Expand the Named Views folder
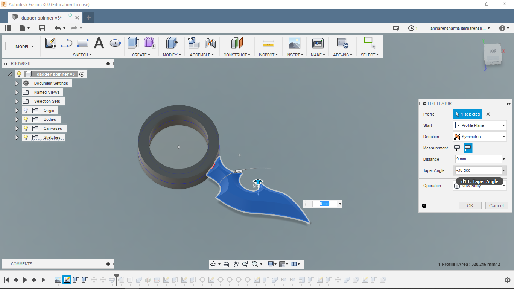The image size is (514, 289). pos(17,92)
